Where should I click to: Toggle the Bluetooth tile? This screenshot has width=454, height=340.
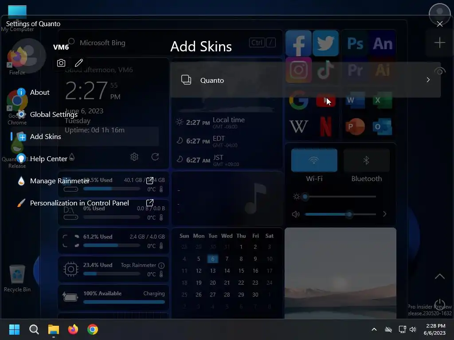(x=366, y=160)
